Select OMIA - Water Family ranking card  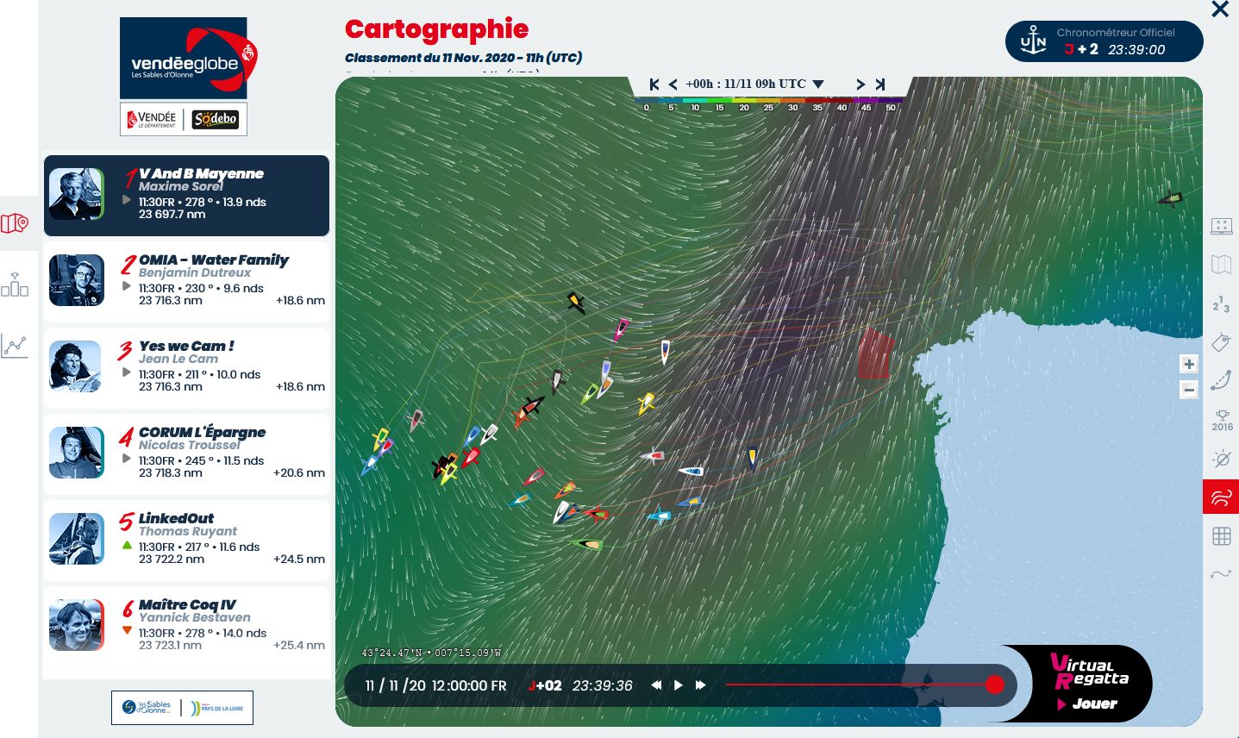pos(186,282)
